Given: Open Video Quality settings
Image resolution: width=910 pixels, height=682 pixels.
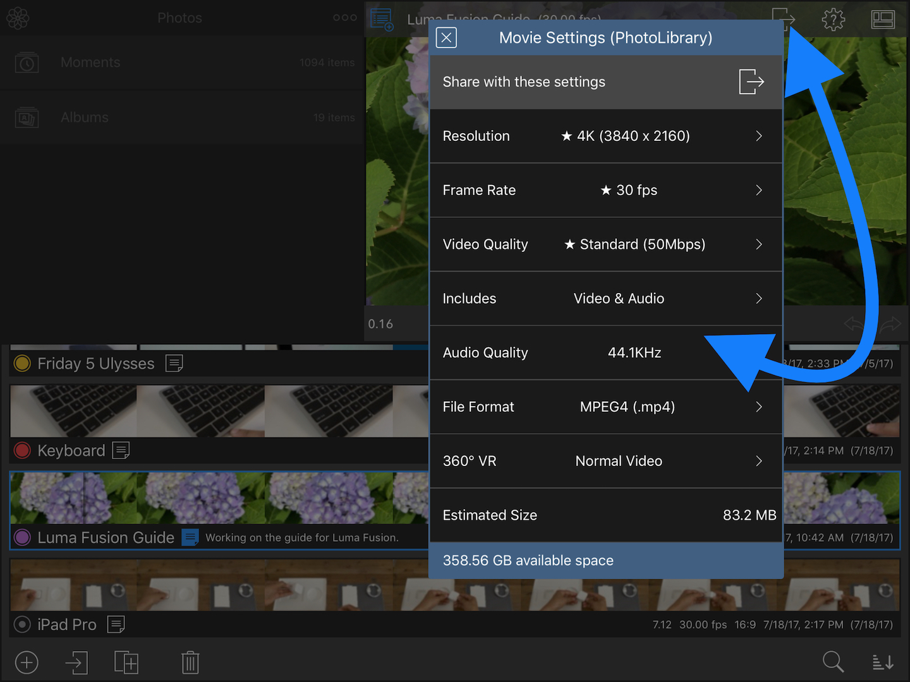Looking at the screenshot, I should [759, 244].
